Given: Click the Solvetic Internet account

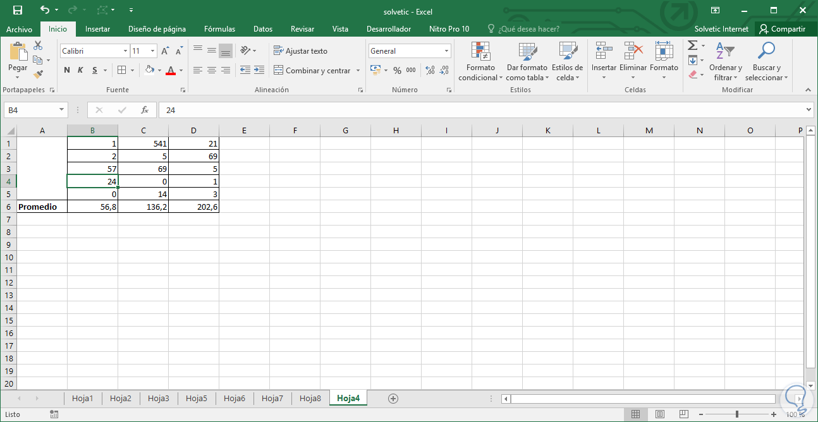Looking at the screenshot, I should 721,29.
